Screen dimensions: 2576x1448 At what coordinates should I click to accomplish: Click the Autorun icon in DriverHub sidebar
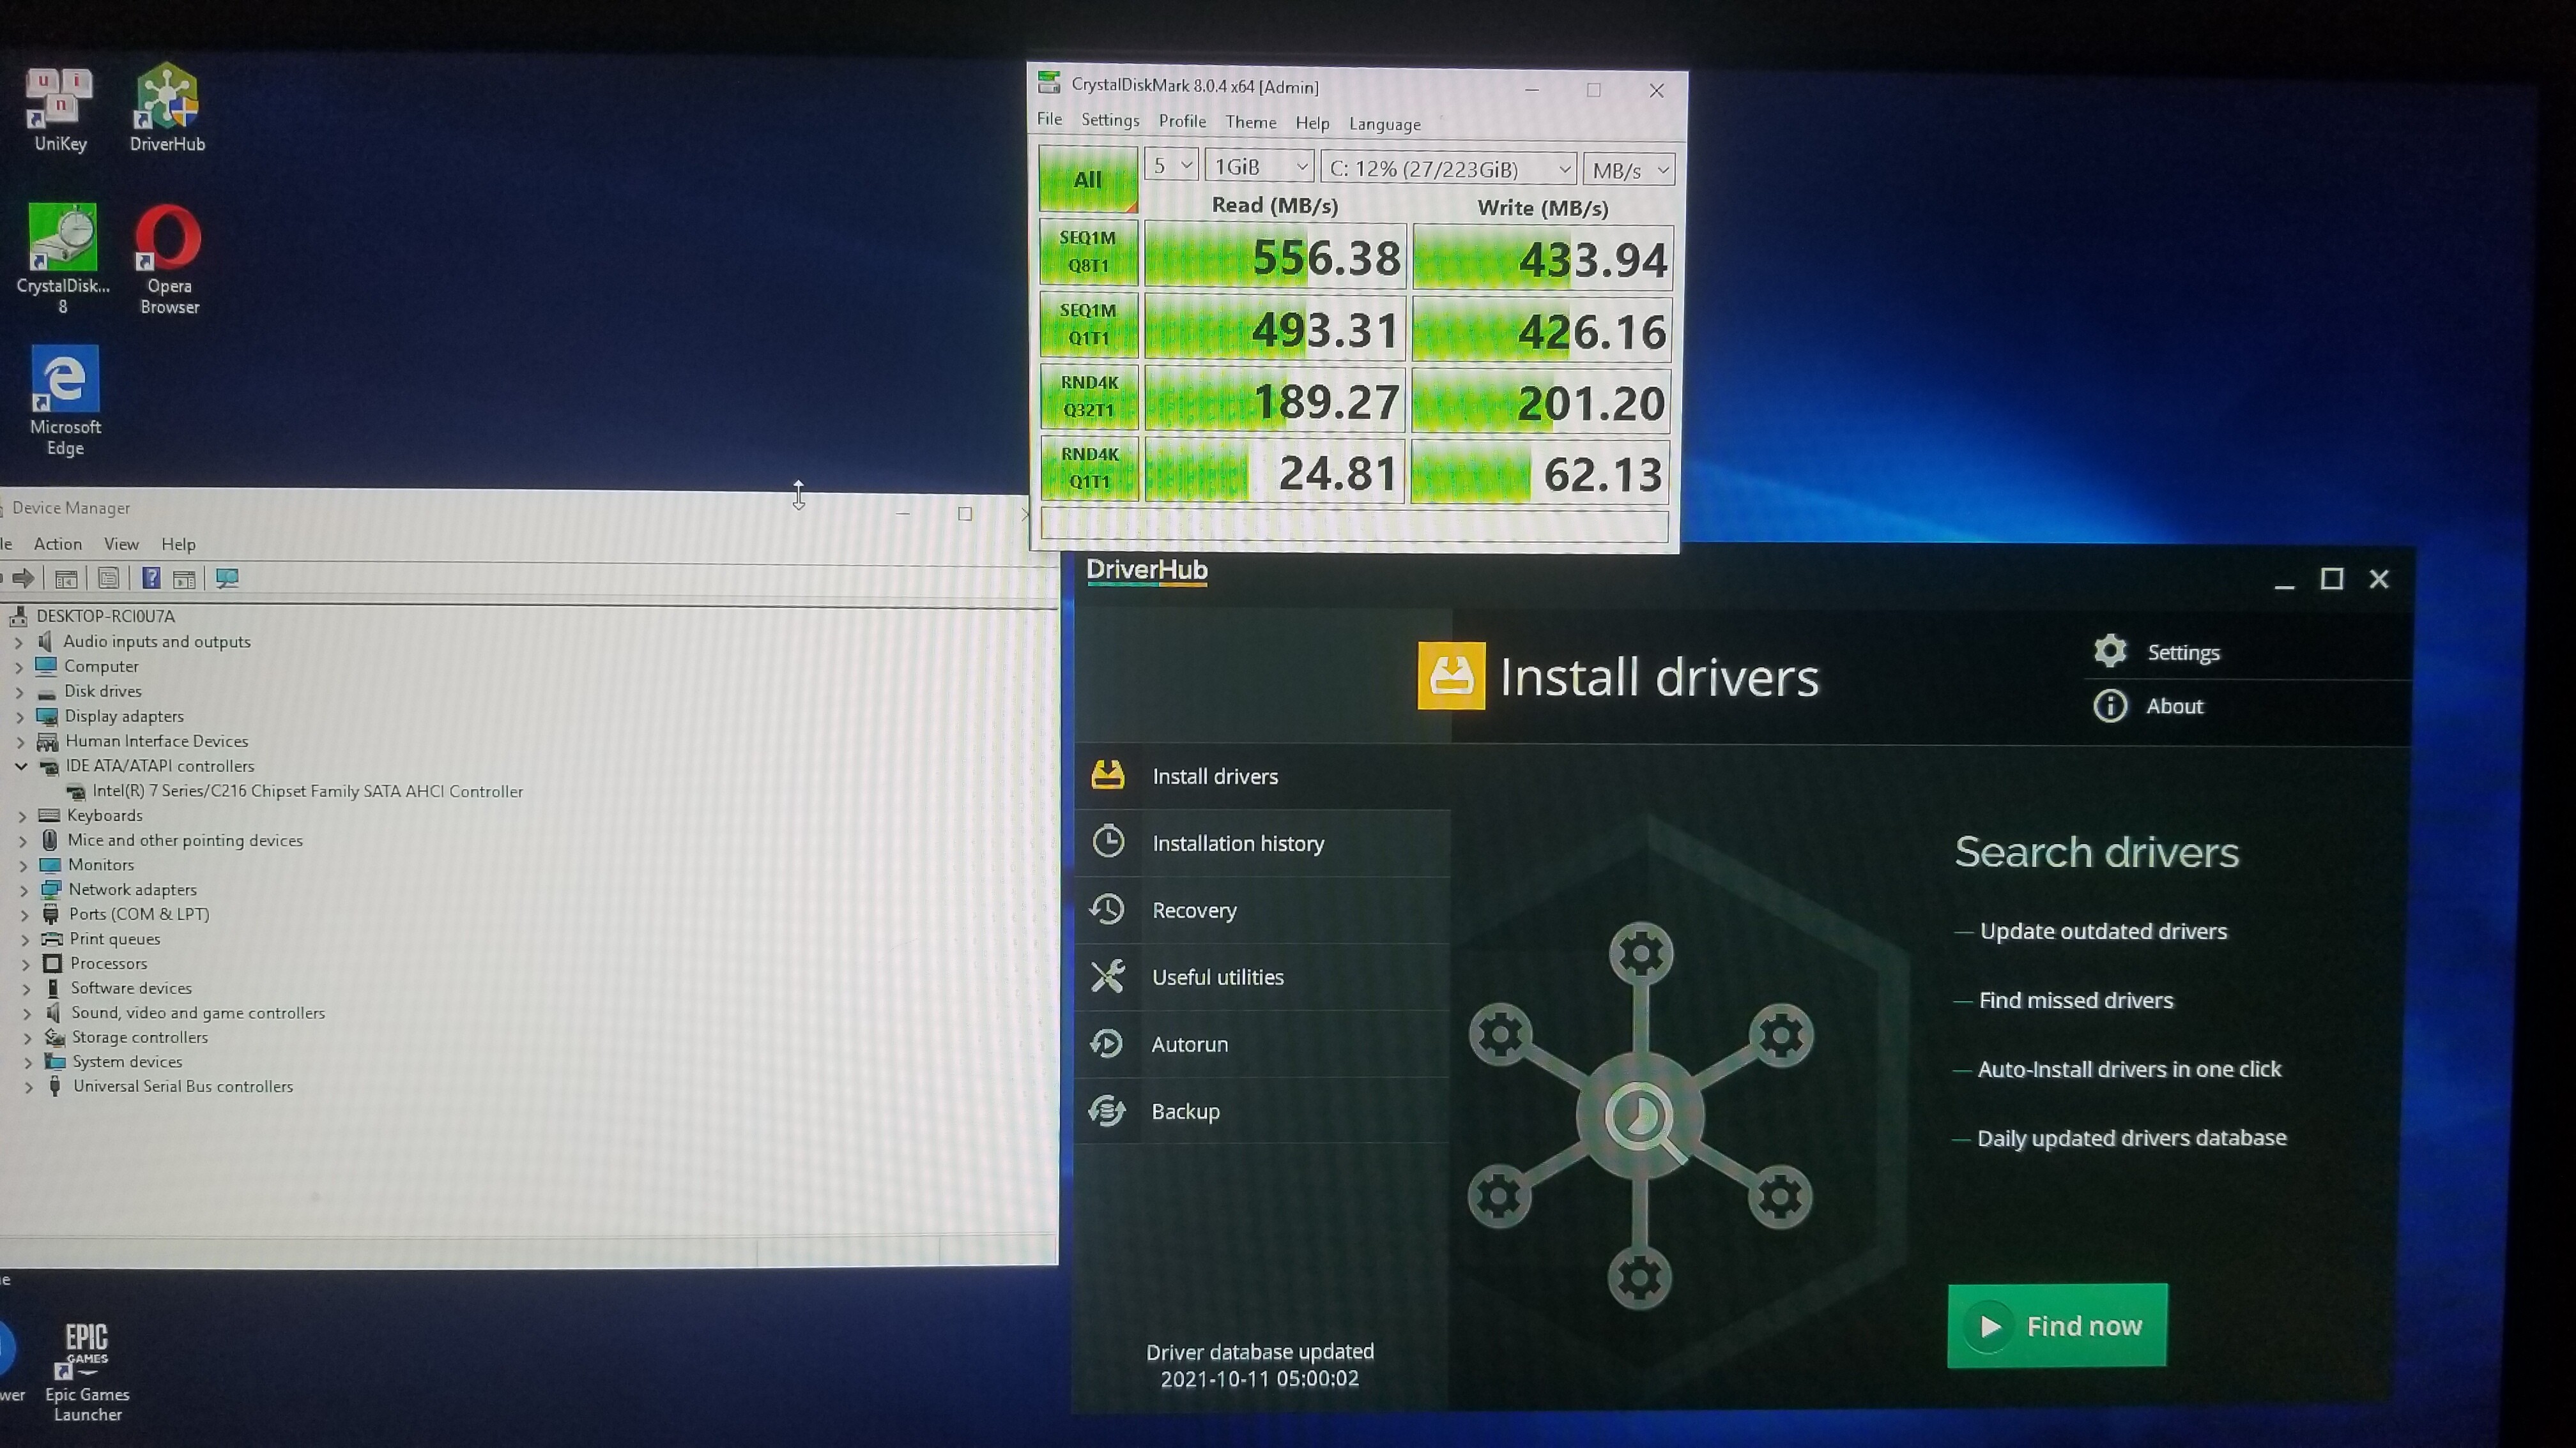tap(1107, 1043)
